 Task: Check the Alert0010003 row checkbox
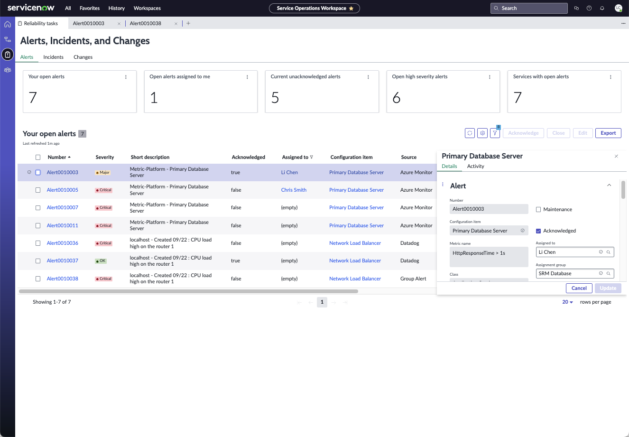pyautogui.click(x=38, y=172)
